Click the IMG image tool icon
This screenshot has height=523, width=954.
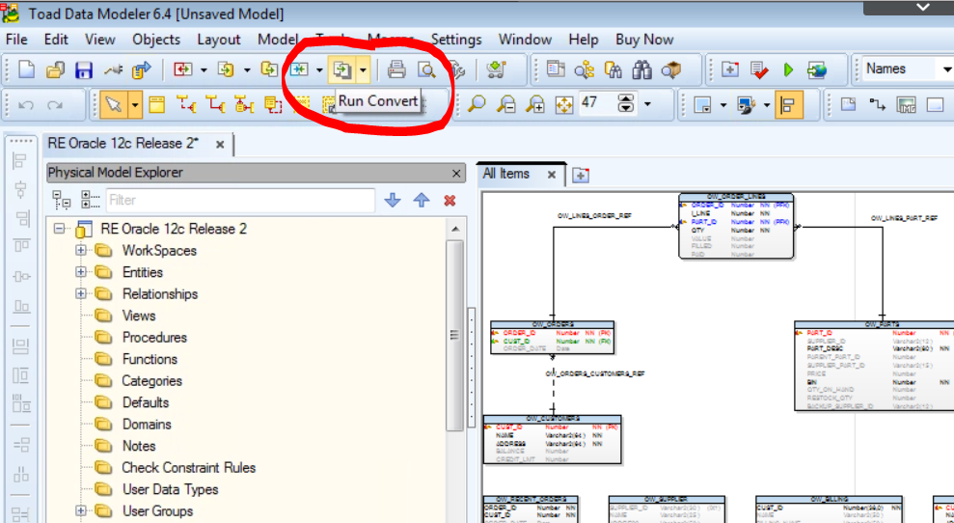pyautogui.click(x=906, y=105)
